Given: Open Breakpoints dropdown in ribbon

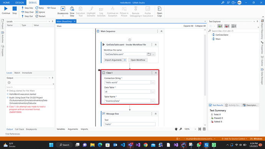Looking at the screenshot, I should point(63,12).
